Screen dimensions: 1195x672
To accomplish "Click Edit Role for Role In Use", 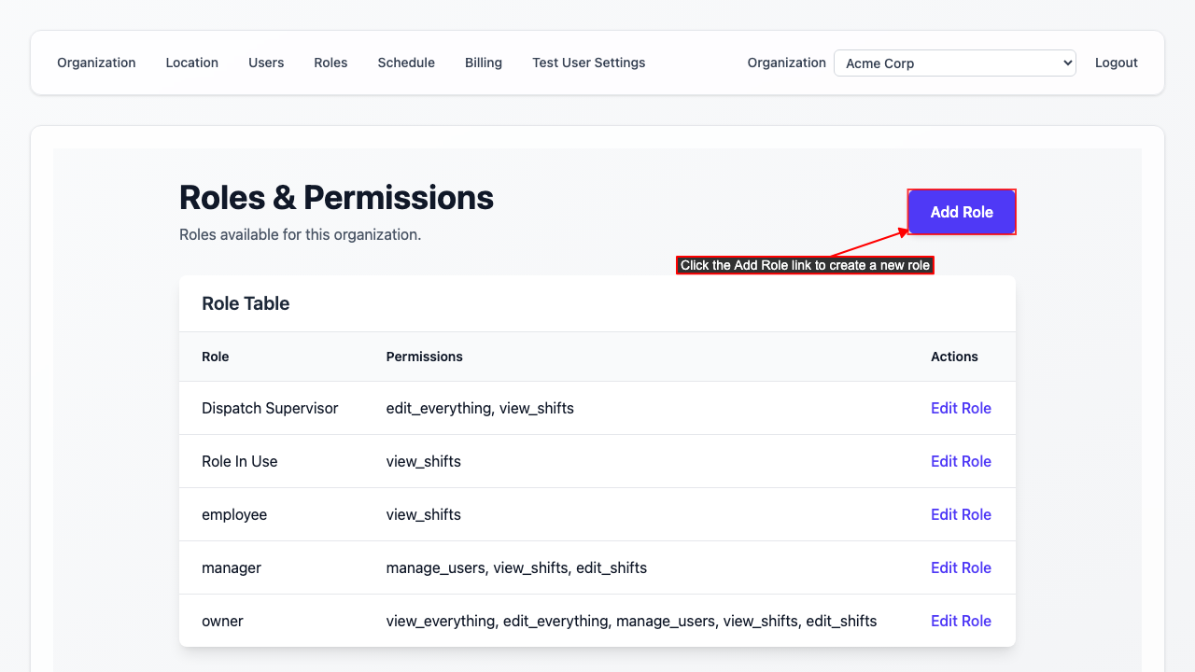I will pyautogui.click(x=961, y=461).
